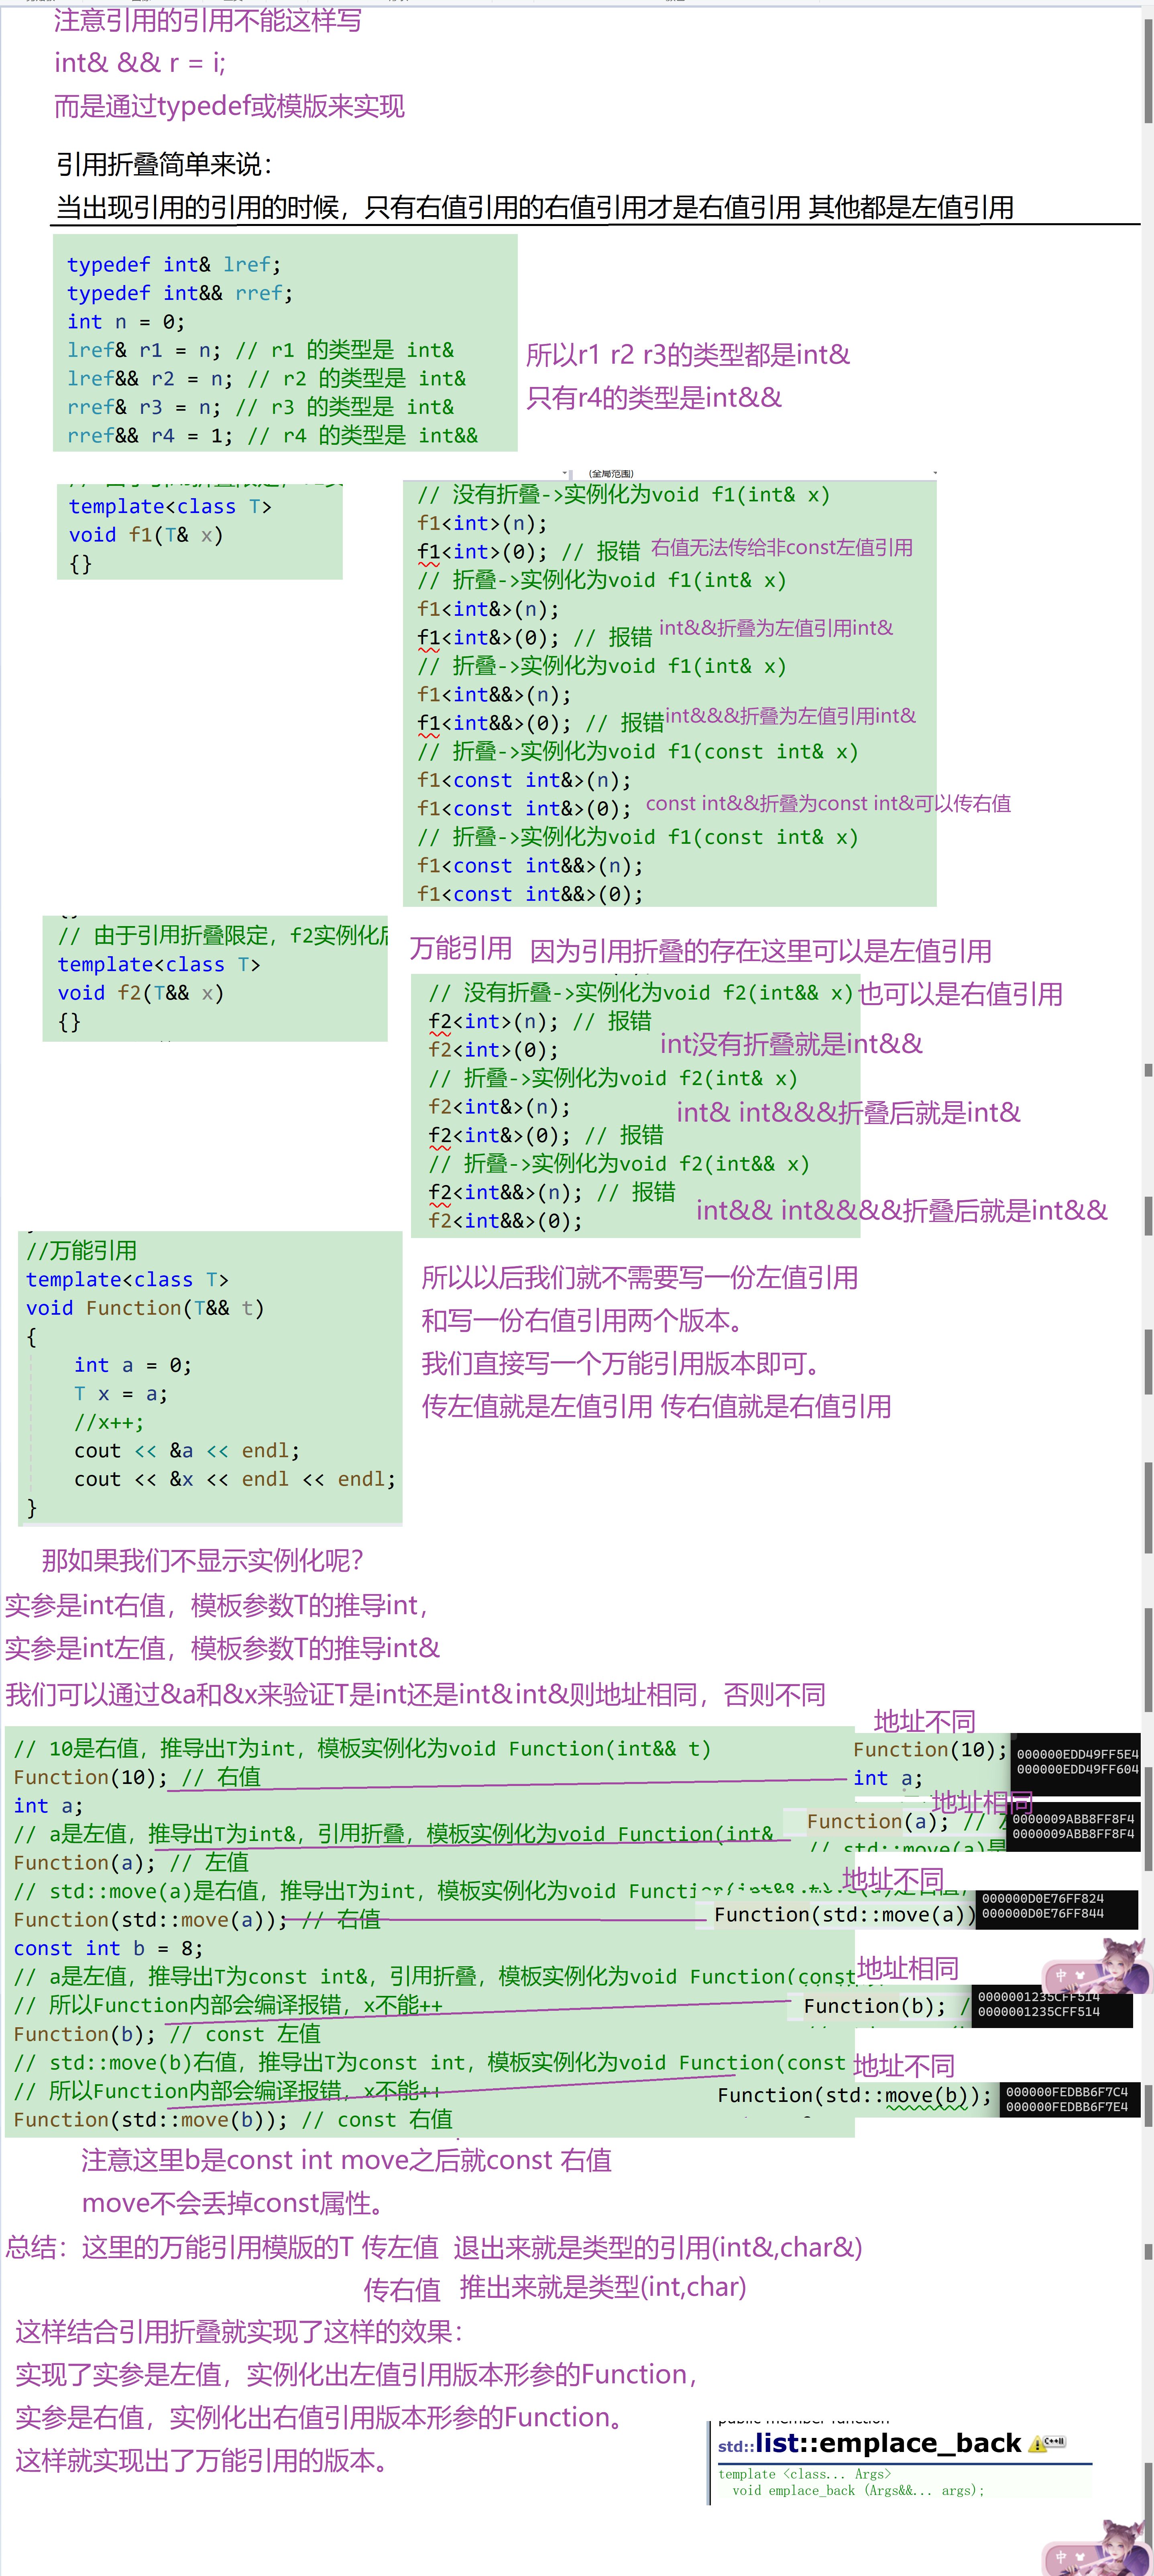Click the std::list::emplace_back heading
Image resolution: width=1154 pixels, height=2576 pixels.
(x=870, y=2443)
